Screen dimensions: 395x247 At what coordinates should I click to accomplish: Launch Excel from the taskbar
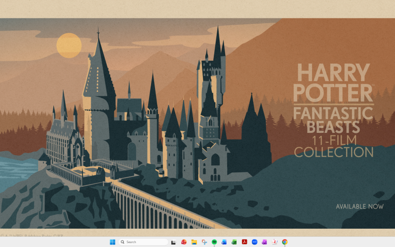point(234,242)
